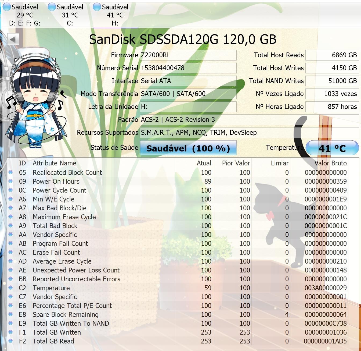The image size is (361, 351).
Task: Select the Power On Hours attribute name
Action: [x=56, y=181]
